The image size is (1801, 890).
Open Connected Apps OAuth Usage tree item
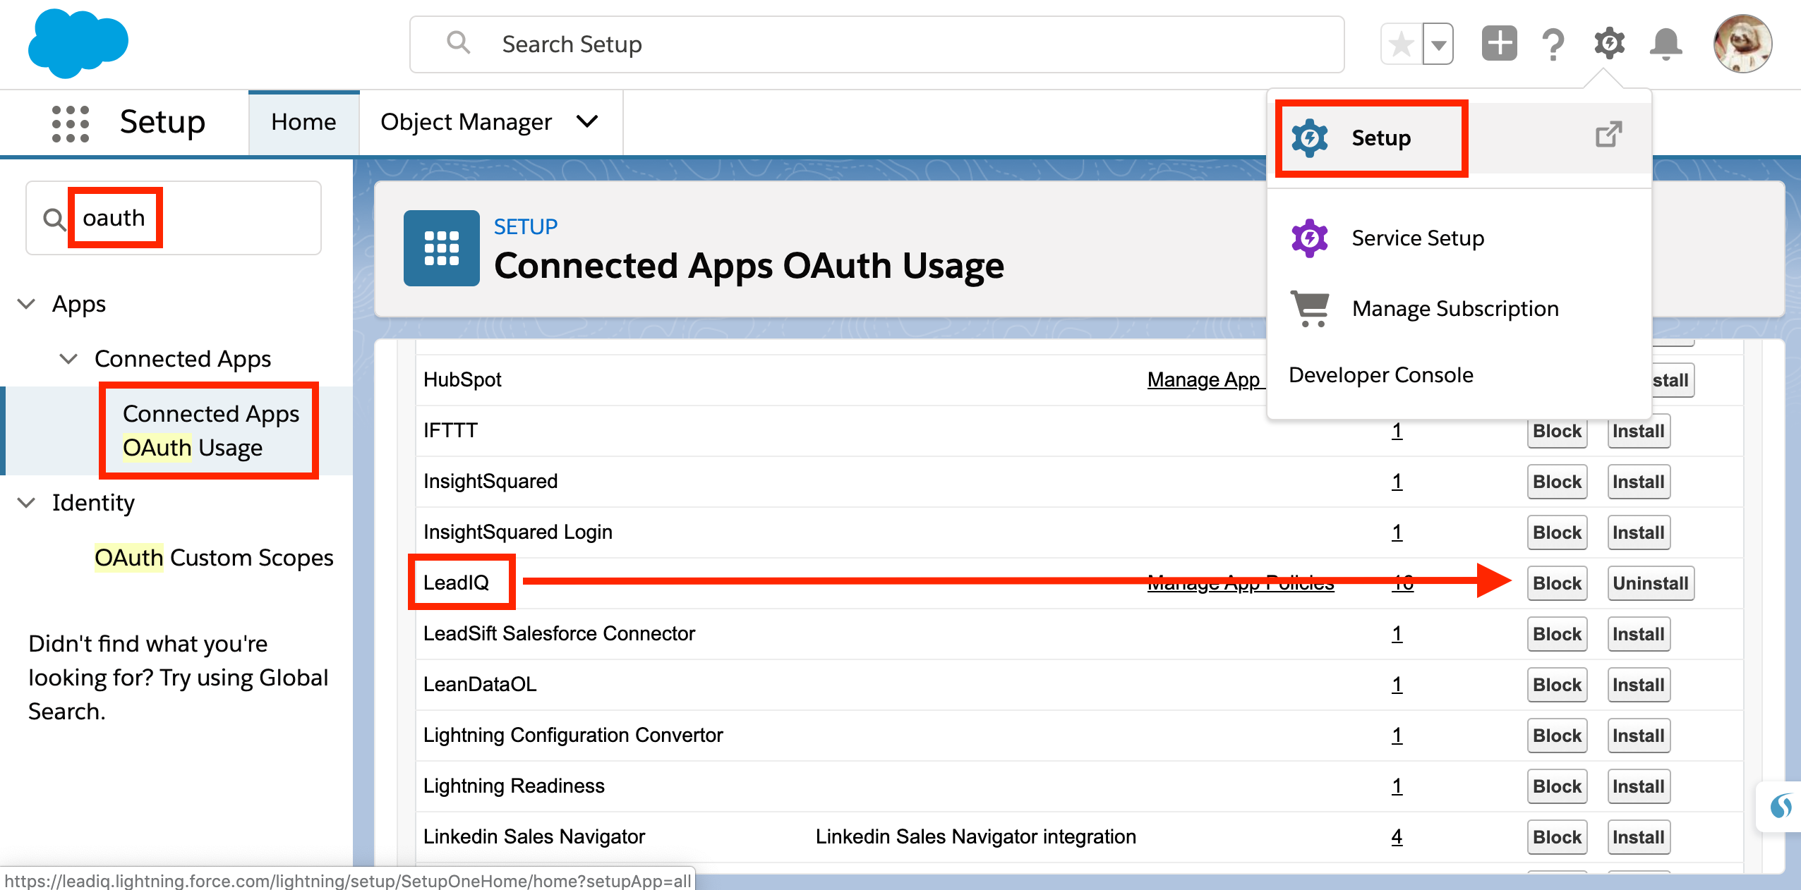tap(210, 430)
